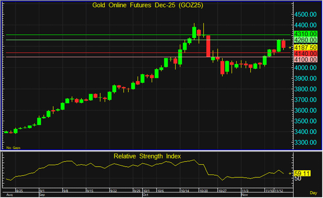Click the Oct month label on axis
This screenshot has height=198, width=323.
click(x=145, y=194)
